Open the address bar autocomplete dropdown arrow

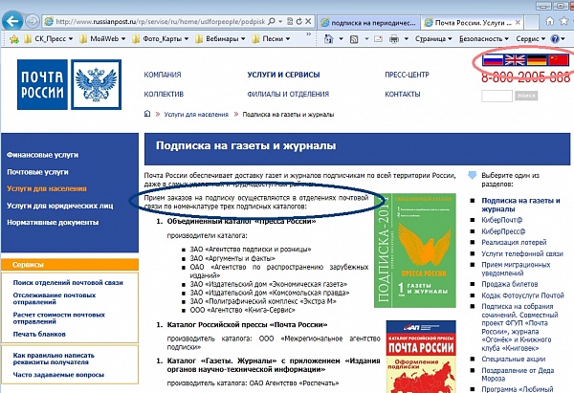coord(280,22)
